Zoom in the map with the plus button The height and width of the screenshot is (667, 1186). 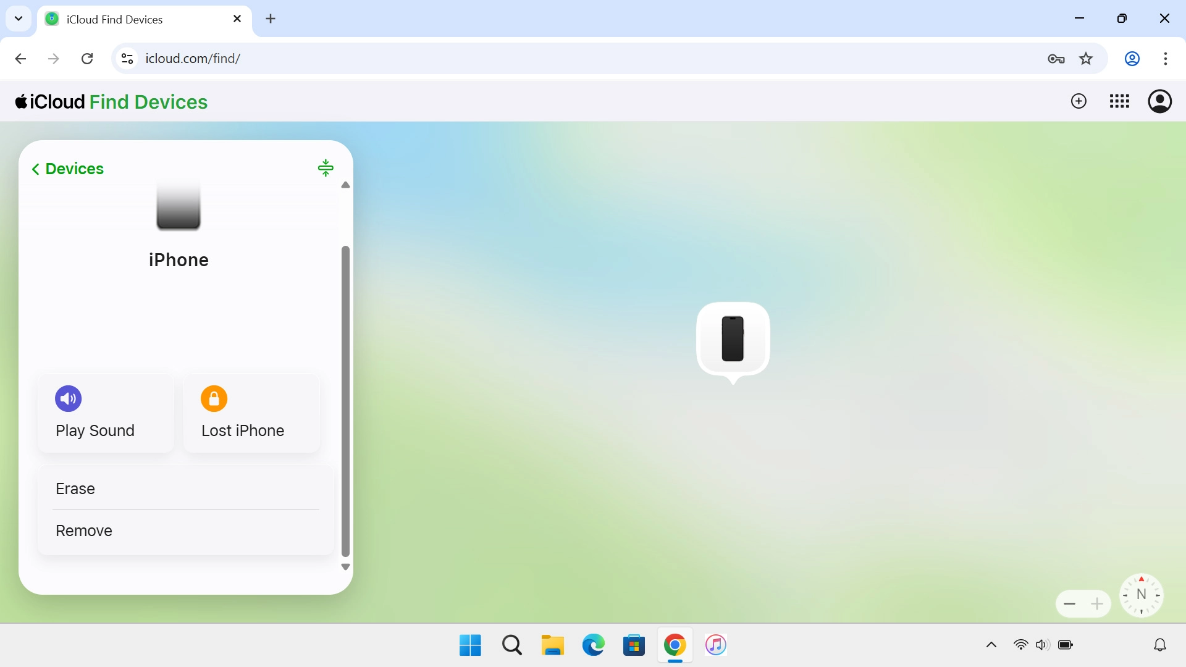pyautogui.click(x=1097, y=604)
